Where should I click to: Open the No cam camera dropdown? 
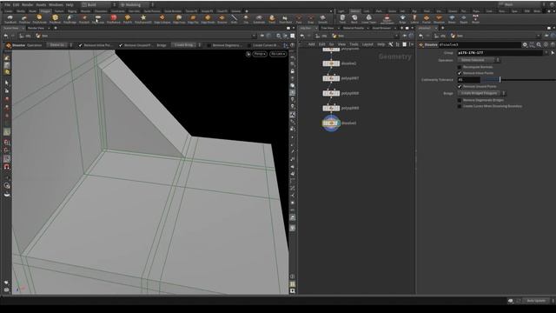[x=278, y=54]
